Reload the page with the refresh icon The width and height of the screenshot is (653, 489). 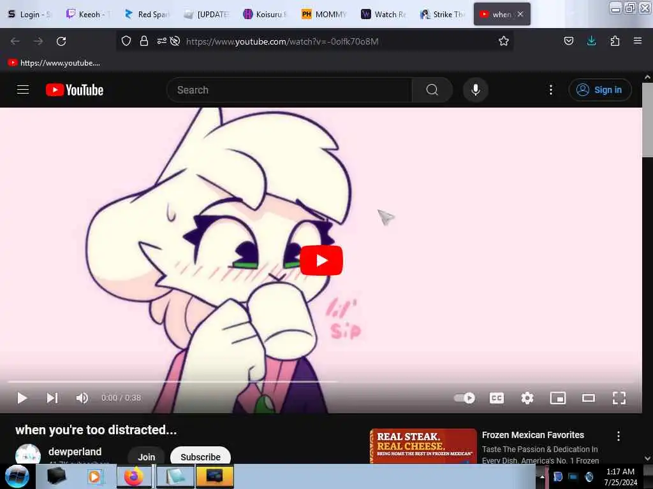click(61, 41)
